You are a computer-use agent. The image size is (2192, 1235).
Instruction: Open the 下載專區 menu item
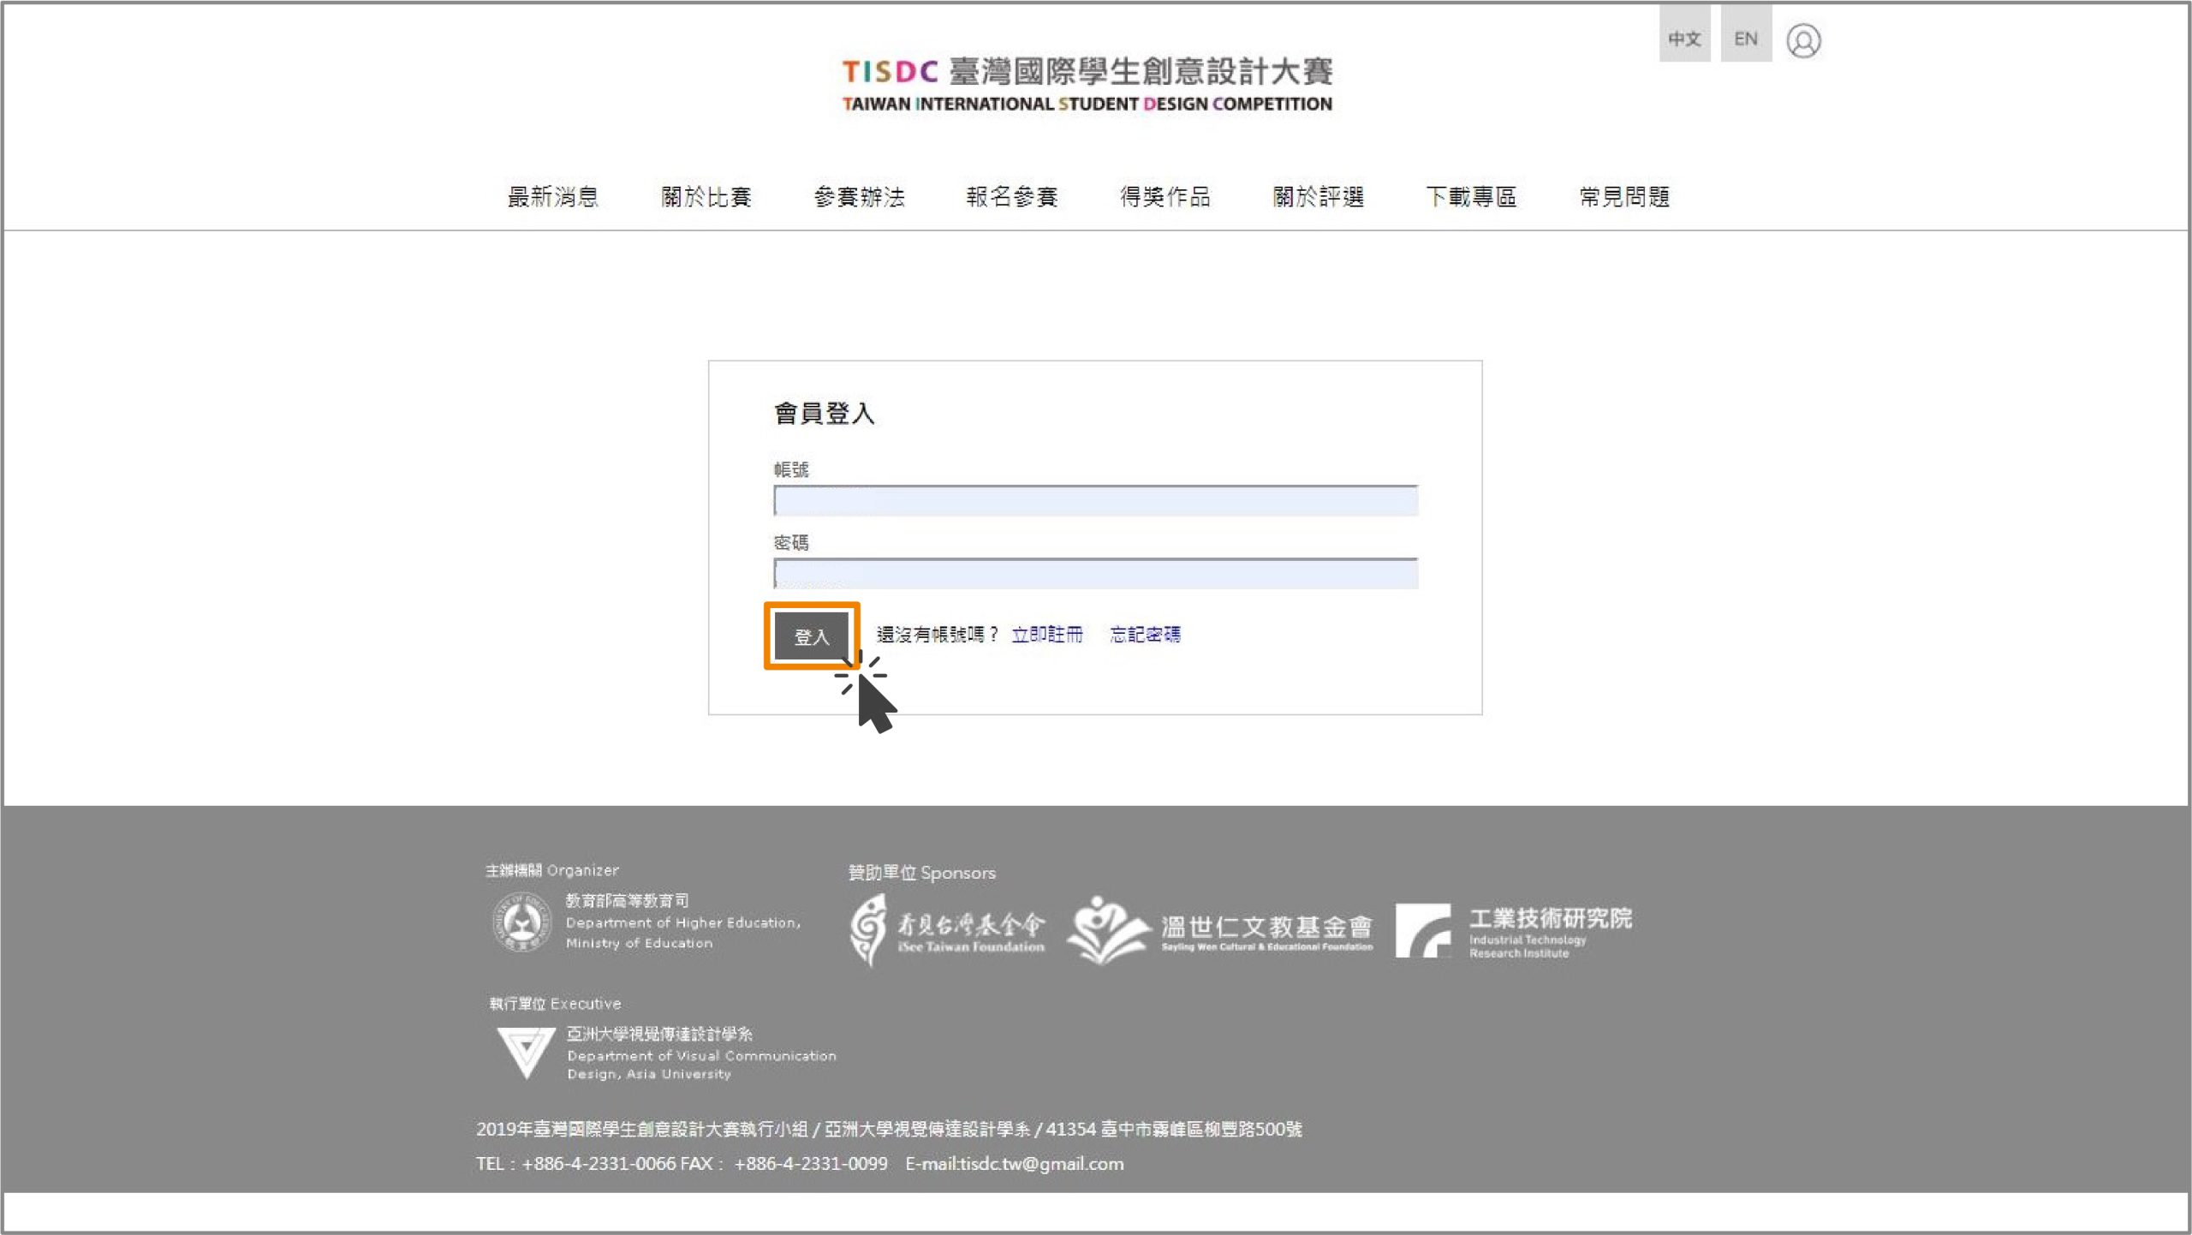tap(1471, 197)
